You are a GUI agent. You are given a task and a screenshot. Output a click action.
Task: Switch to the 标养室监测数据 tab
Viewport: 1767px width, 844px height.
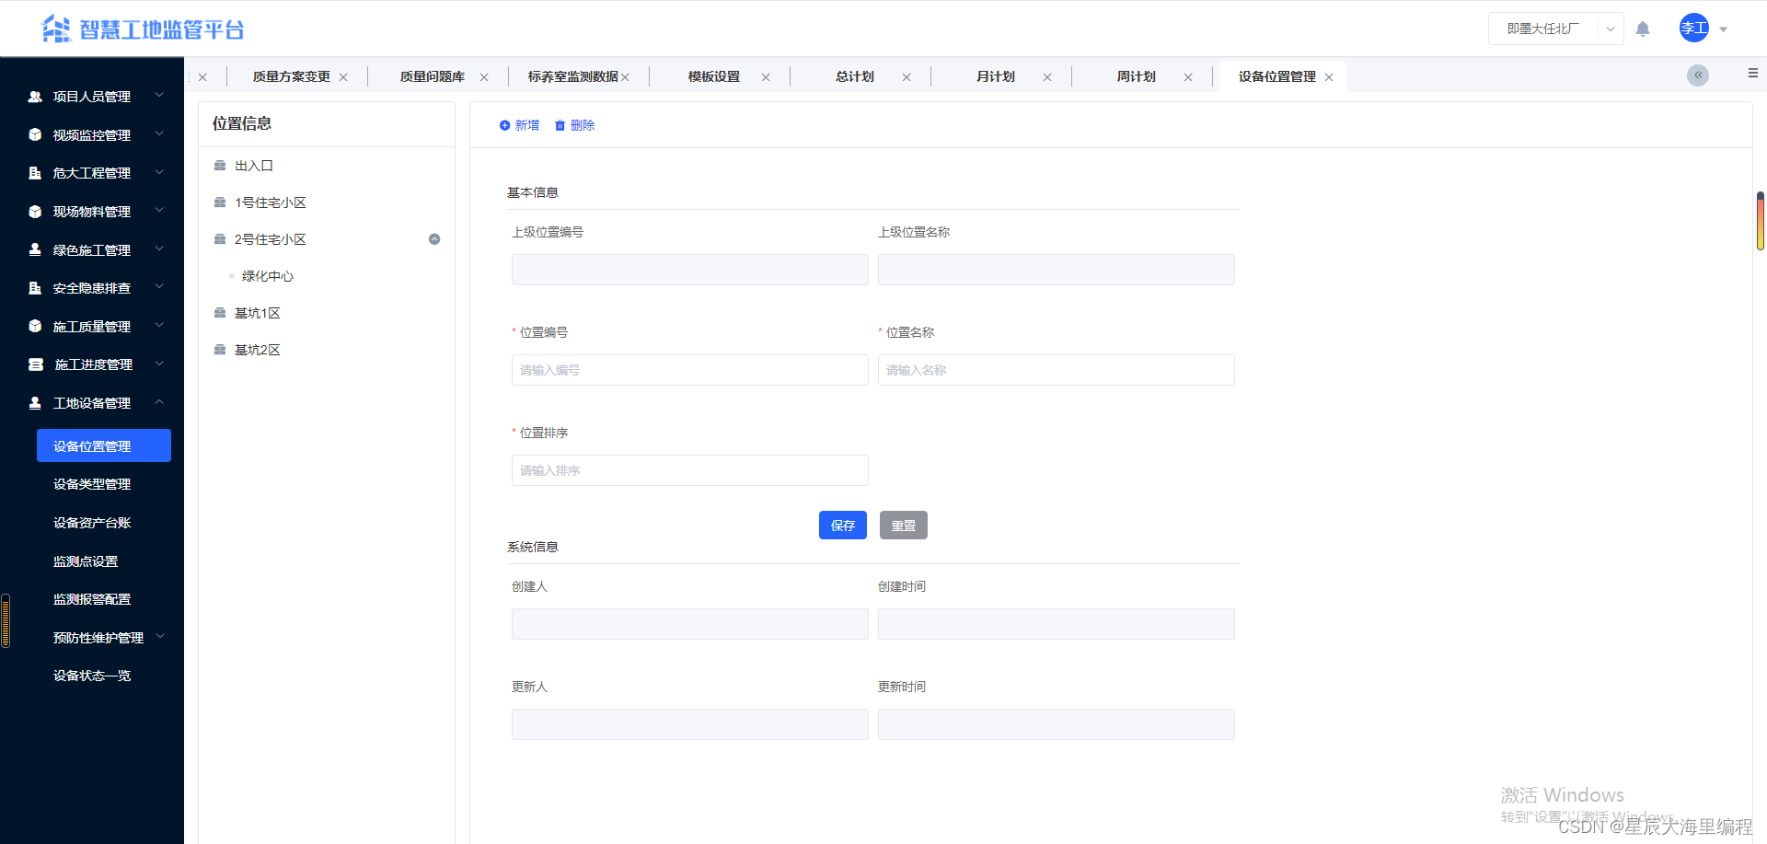pyautogui.click(x=572, y=76)
